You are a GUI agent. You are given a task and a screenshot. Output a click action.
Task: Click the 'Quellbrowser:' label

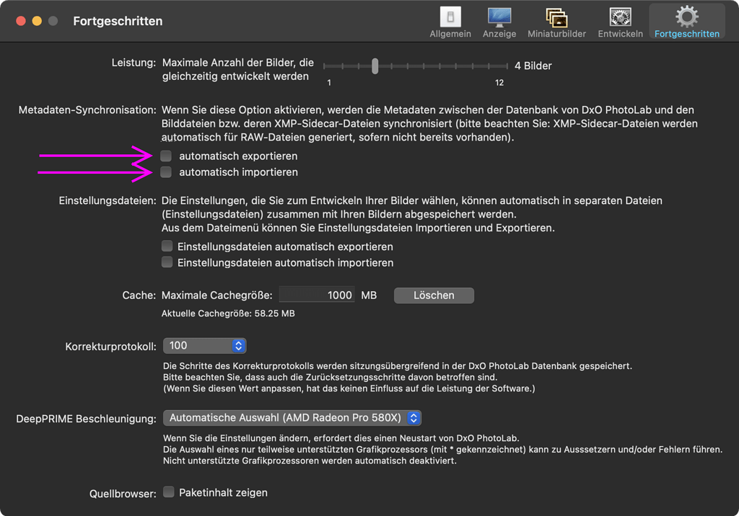pyautogui.click(x=123, y=494)
